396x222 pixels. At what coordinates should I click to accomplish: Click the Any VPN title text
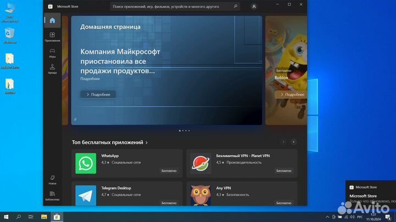(223, 188)
